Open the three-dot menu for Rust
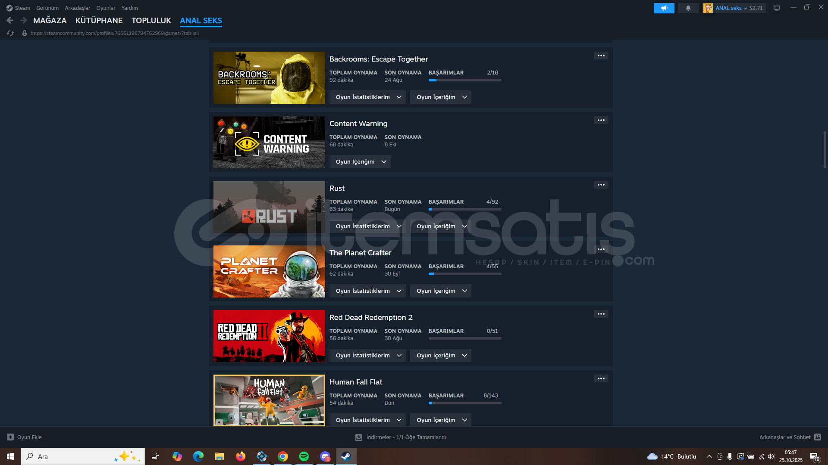The height and width of the screenshot is (465, 828). click(601, 185)
